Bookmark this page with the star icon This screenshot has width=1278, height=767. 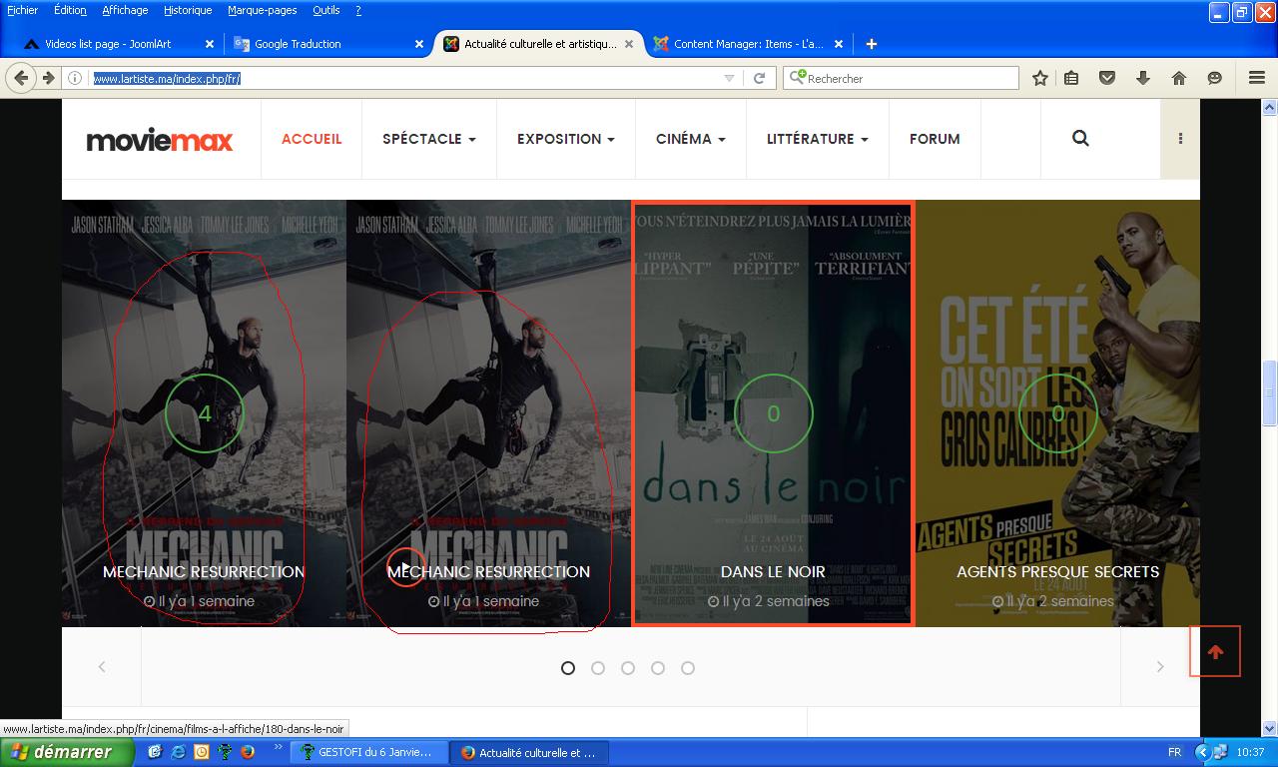[x=1039, y=78]
